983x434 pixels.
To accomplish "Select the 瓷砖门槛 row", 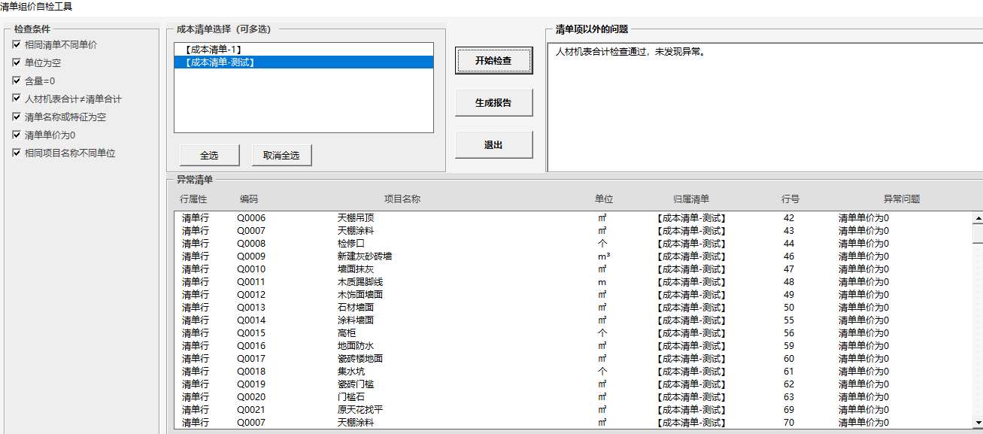I will pyautogui.click(x=572, y=384).
